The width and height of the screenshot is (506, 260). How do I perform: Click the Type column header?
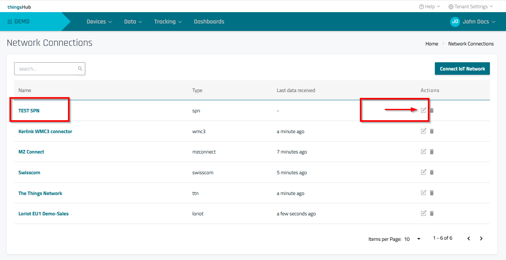pos(197,90)
